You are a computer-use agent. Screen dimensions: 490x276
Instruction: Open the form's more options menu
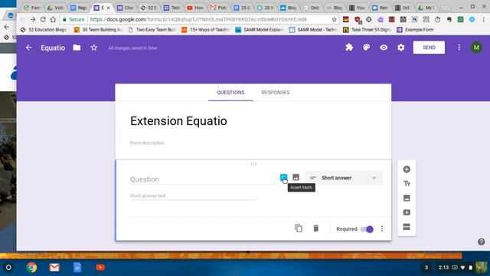tap(459, 48)
